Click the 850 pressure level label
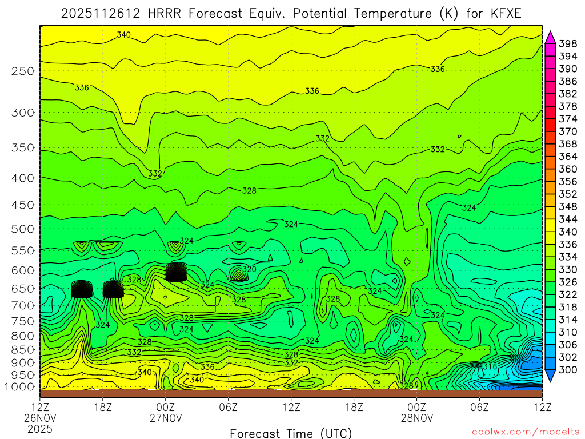This screenshot has width=585, height=439. pyautogui.click(x=23, y=350)
